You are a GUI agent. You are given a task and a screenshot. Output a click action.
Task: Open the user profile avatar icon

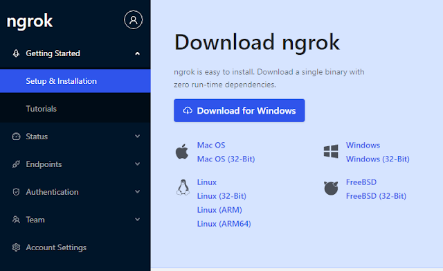coord(133,20)
